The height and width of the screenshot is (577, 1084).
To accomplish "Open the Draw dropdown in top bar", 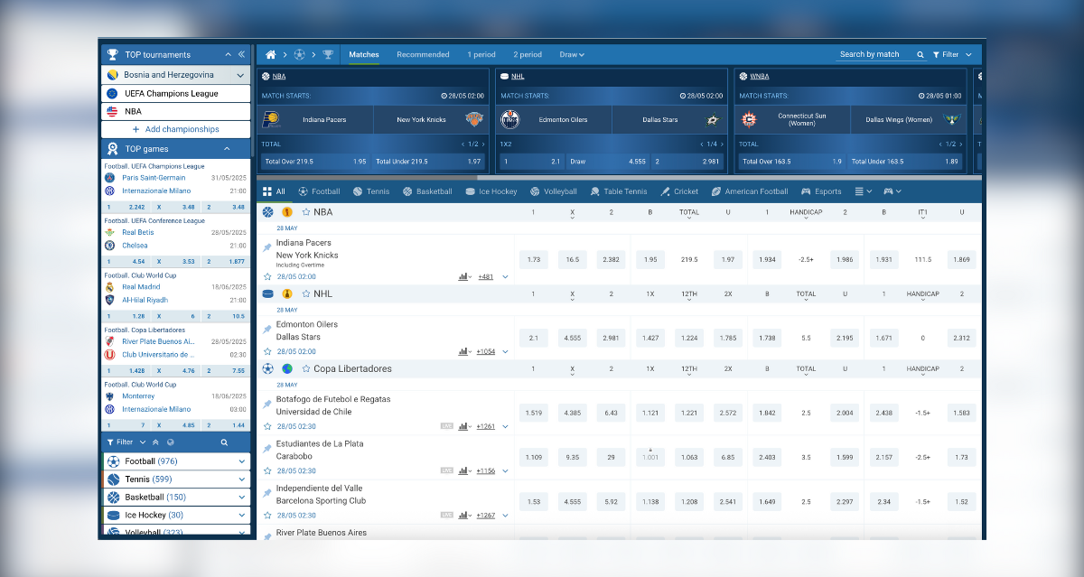I will click(572, 54).
